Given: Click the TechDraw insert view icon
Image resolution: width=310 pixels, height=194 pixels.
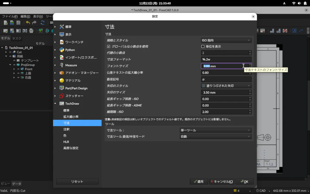Looking at the screenshot, I should click(41, 31).
